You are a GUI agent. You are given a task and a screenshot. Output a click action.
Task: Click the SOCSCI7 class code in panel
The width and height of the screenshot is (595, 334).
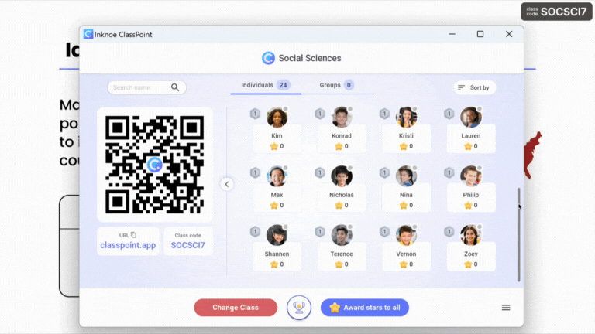point(187,245)
